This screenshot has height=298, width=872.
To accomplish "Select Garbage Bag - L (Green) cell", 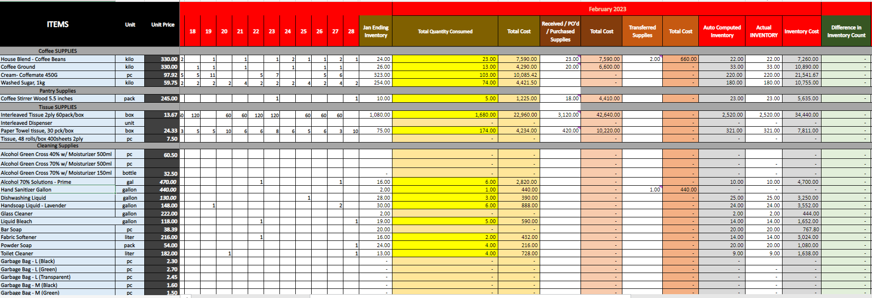I will point(58,269).
